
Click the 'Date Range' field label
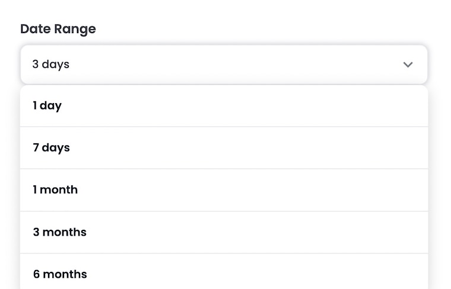pos(58,29)
